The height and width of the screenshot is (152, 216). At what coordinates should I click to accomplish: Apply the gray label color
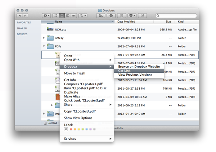94,129
